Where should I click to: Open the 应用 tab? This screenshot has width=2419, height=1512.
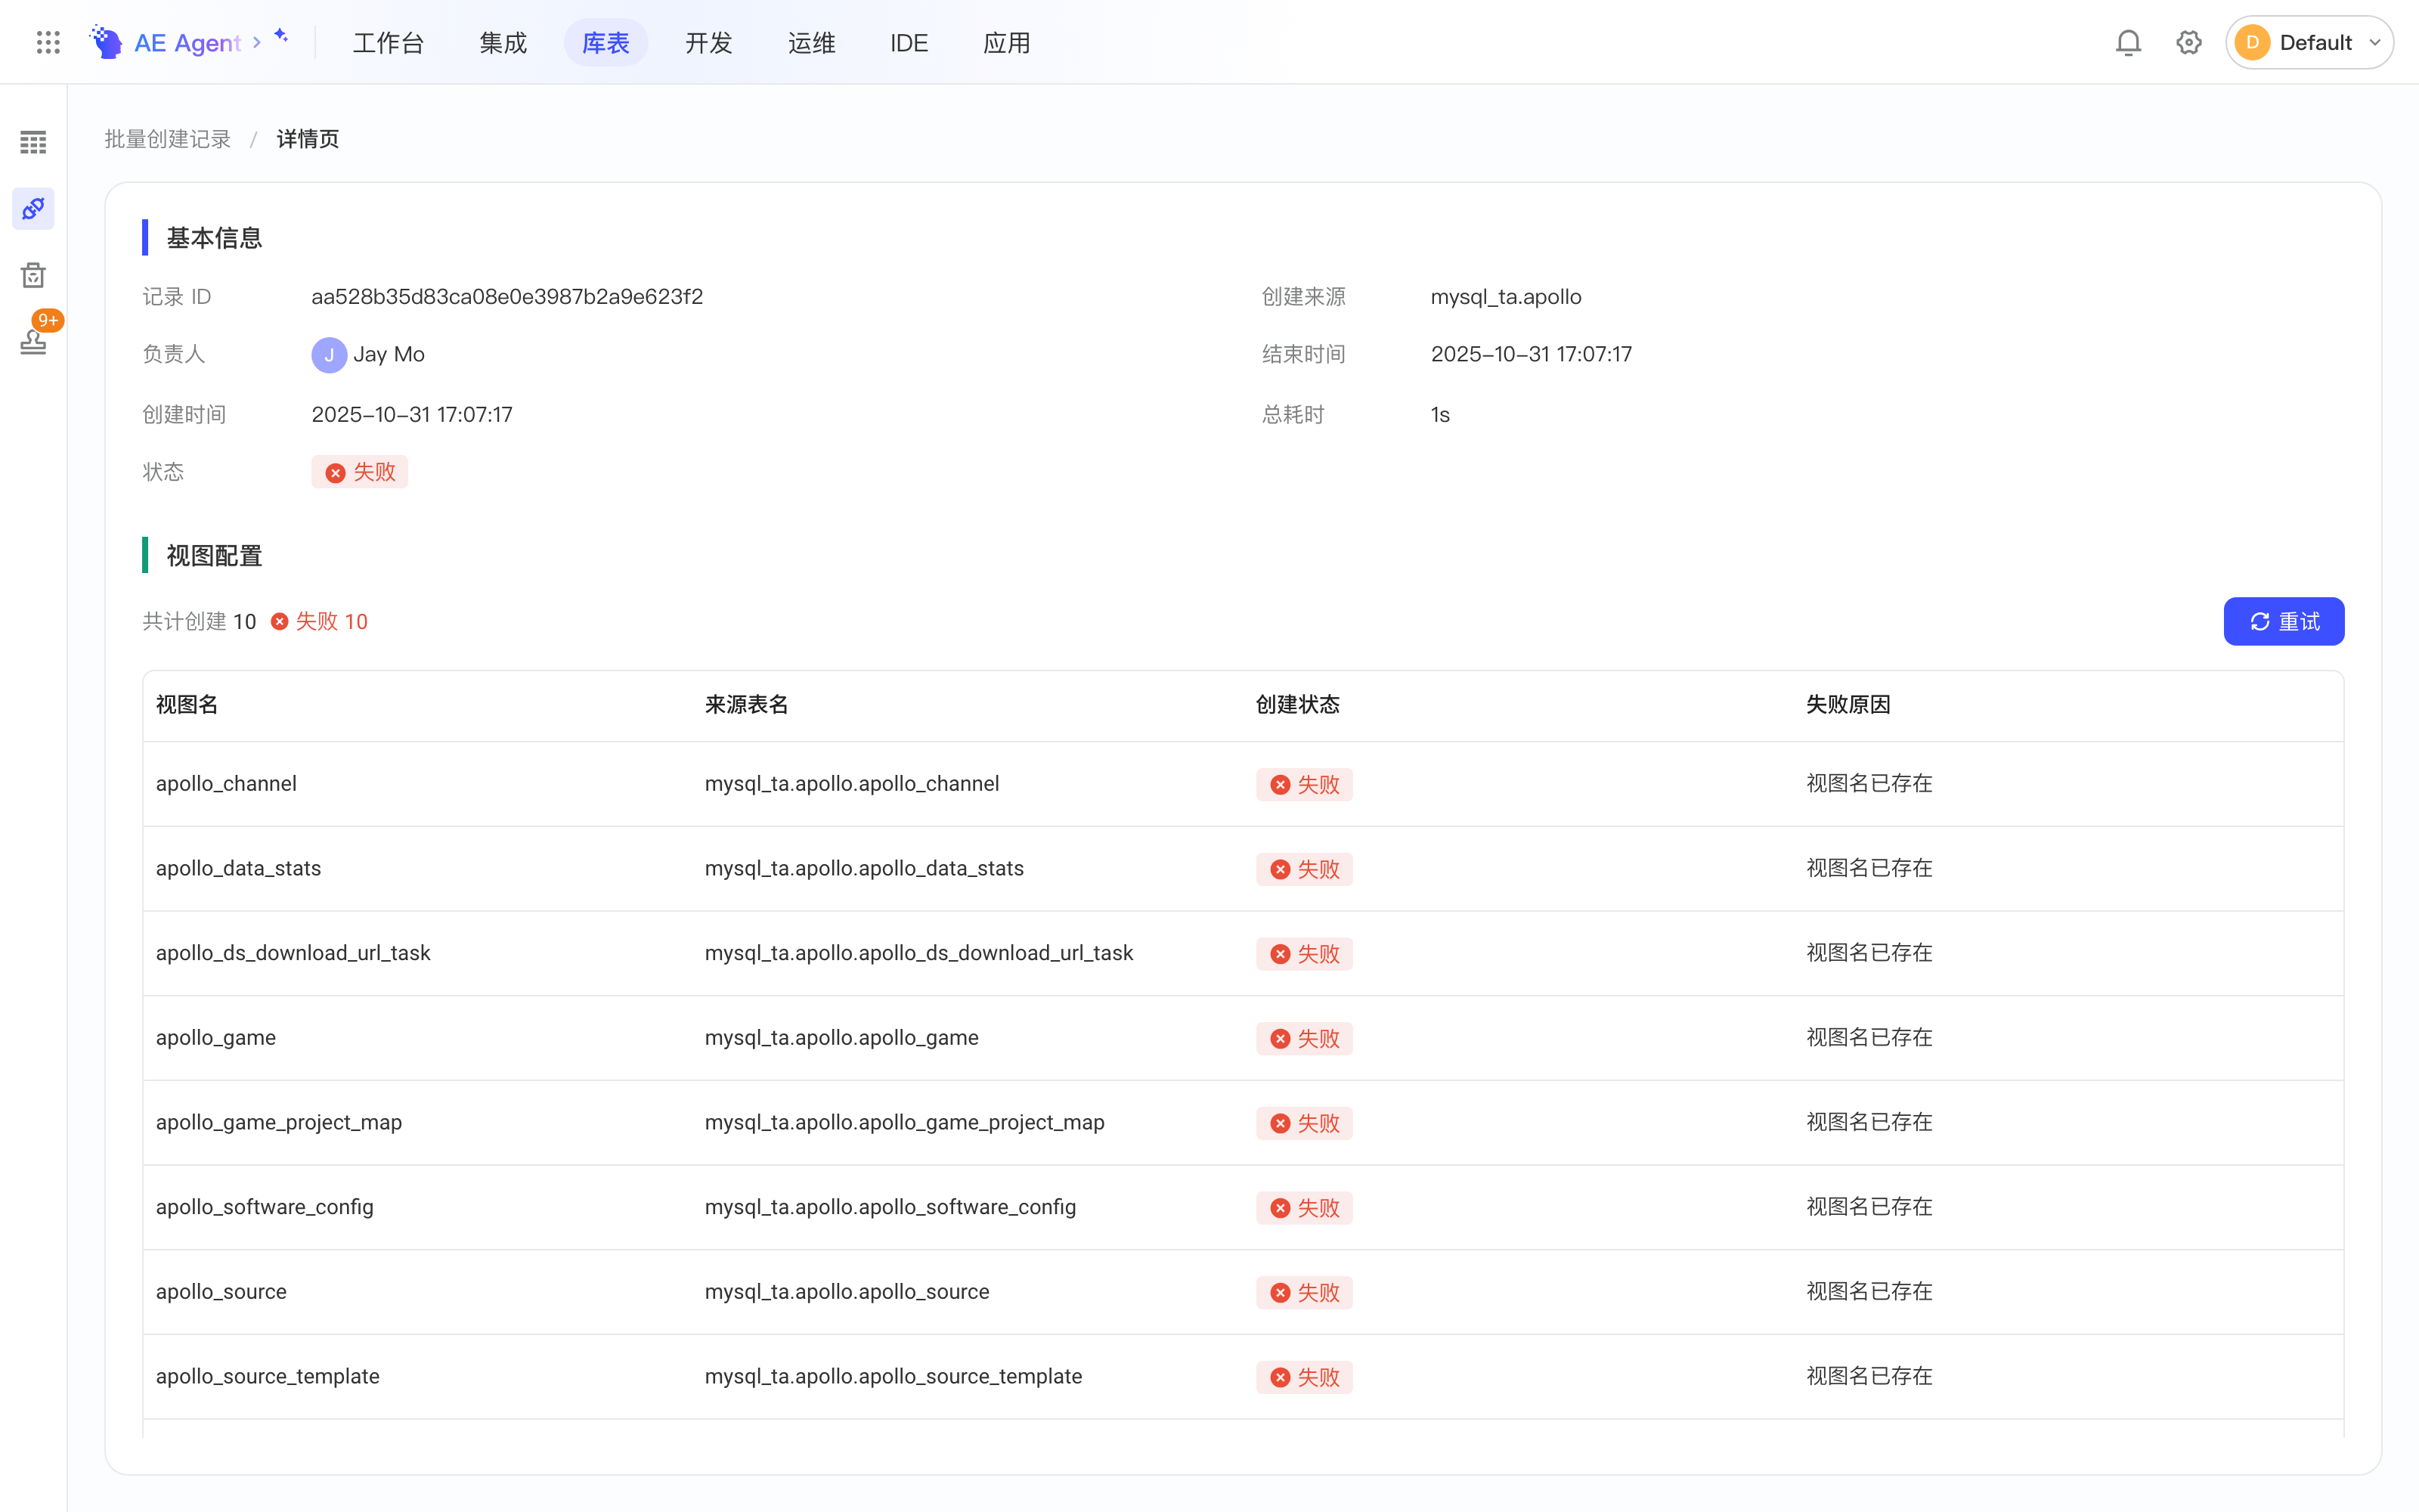(1007, 43)
